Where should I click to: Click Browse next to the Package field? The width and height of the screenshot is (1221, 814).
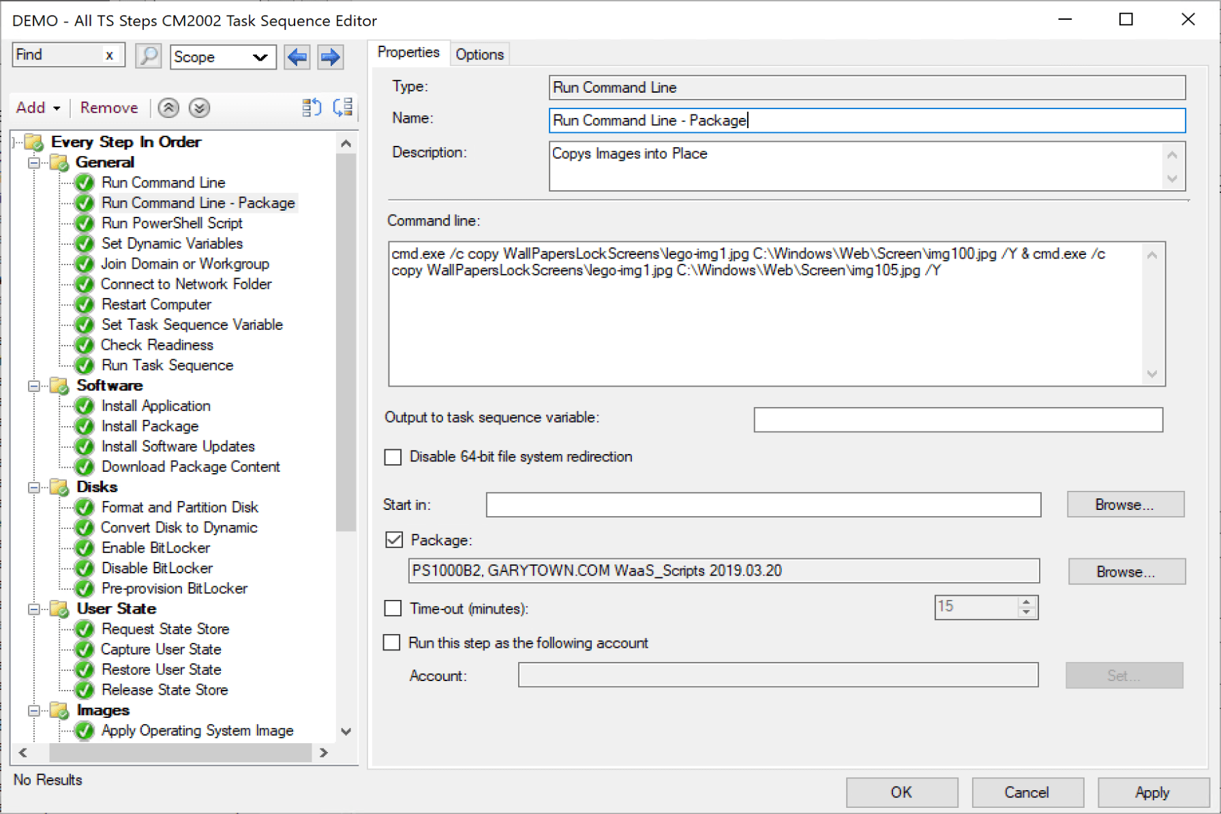coord(1126,571)
